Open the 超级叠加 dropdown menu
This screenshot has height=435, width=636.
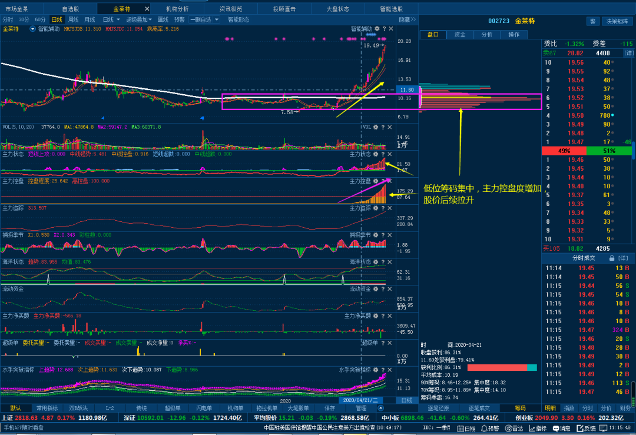[139, 19]
